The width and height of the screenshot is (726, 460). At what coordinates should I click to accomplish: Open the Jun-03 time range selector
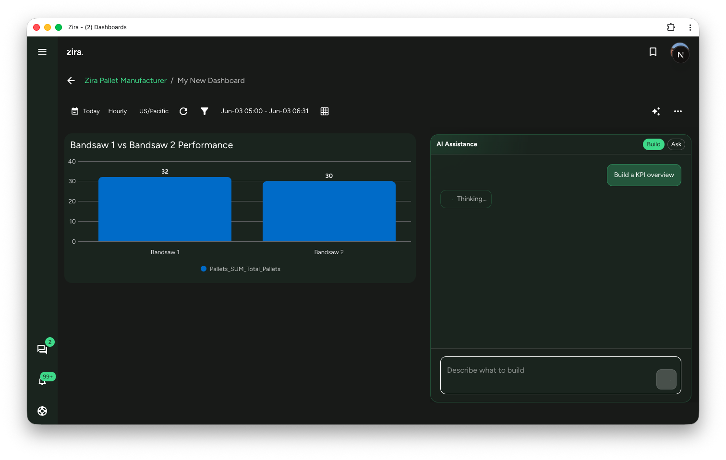(265, 111)
